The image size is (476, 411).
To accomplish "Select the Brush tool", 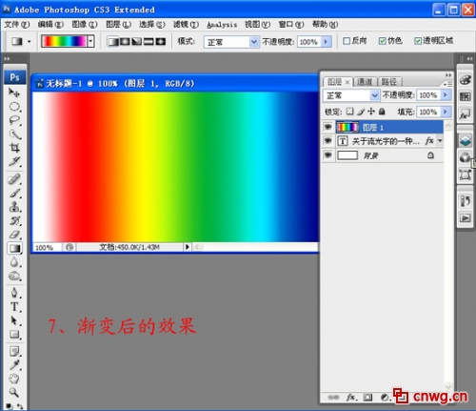I will tap(14, 193).
